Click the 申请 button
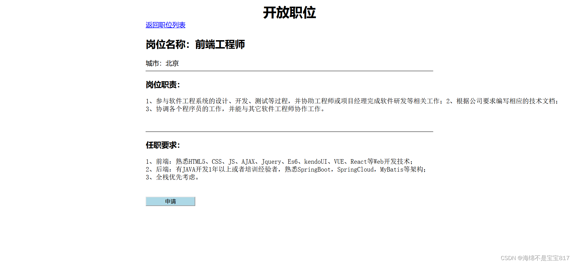574x264 pixels. (170, 201)
